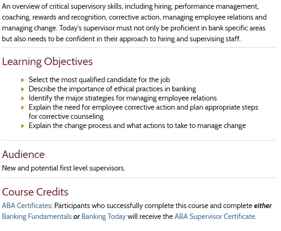281x231 pixels.
Task: Click the arrow bullet beside 'Explain the change process'
Action: coord(22,126)
